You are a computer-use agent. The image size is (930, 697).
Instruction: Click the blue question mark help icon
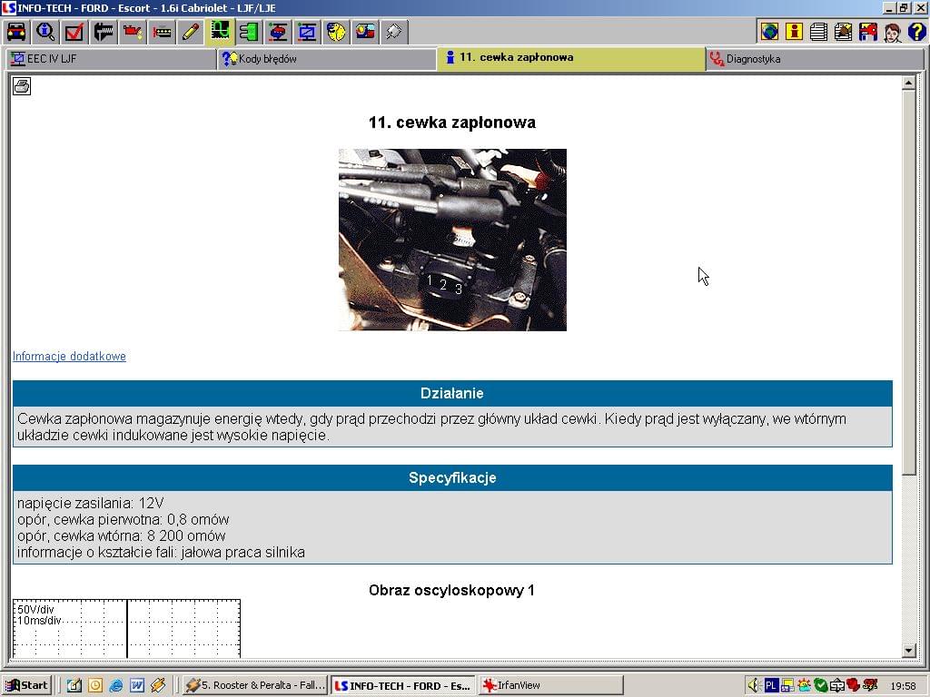(x=916, y=32)
